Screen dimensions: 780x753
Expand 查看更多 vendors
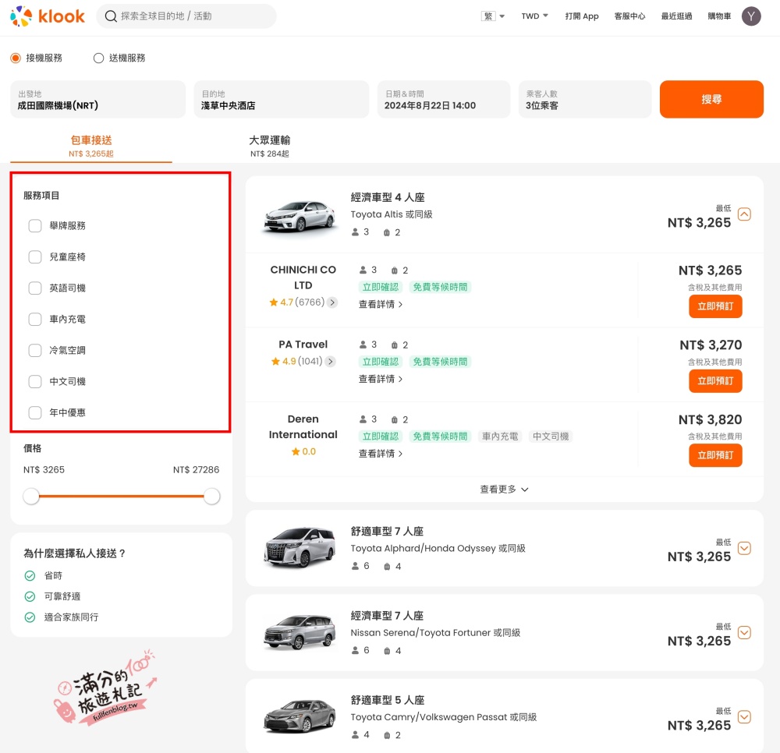click(504, 490)
